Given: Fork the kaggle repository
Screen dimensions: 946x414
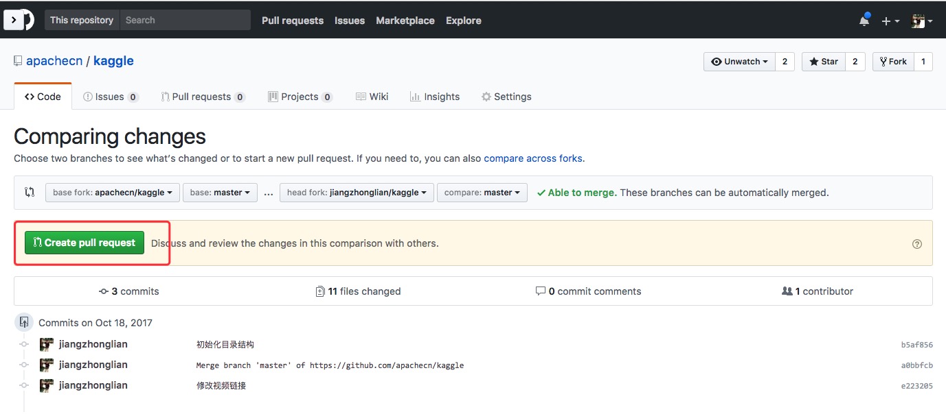Looking at the screenshot, I should (x=892, y=62).
